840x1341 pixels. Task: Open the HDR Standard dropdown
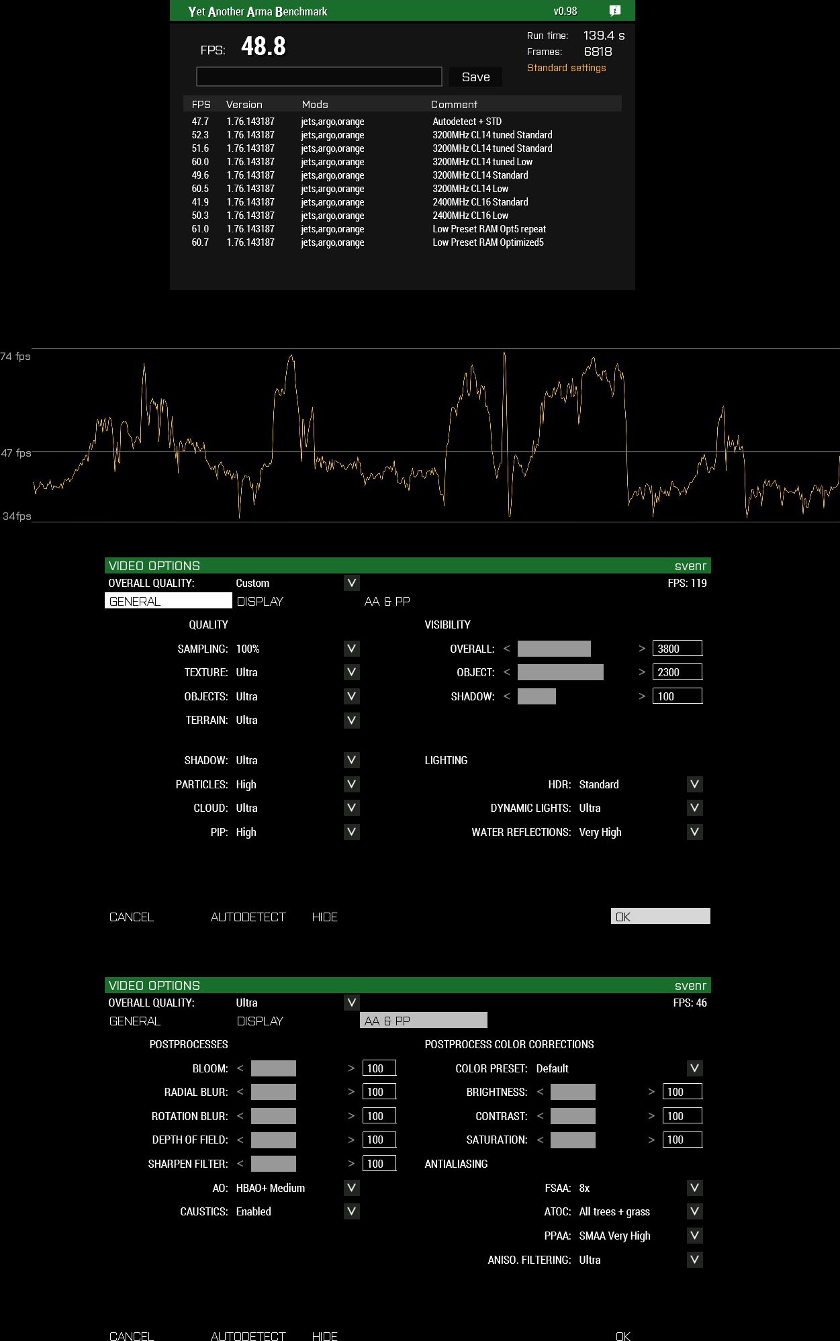pos(695,784)
